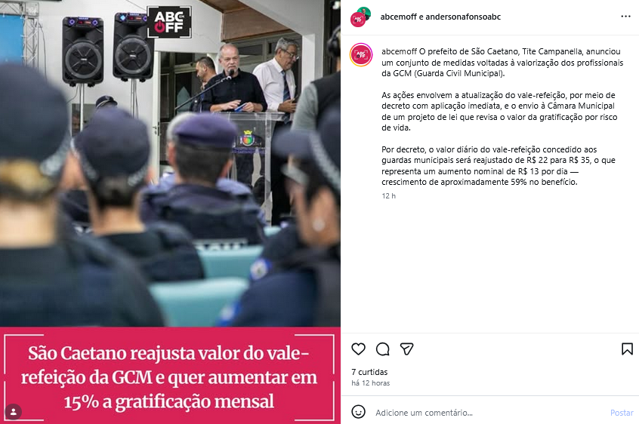The height and width of the screenshot is (424, 639).
Task: View the '7 curtidas' likes list
Action: pos(369,372)
